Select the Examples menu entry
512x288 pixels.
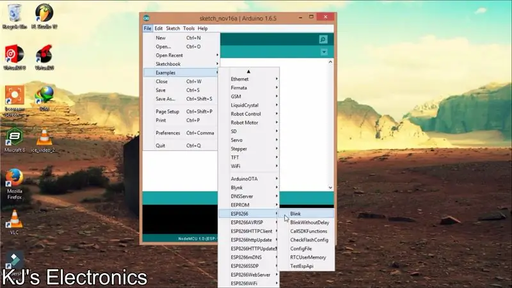pos(181,72)
